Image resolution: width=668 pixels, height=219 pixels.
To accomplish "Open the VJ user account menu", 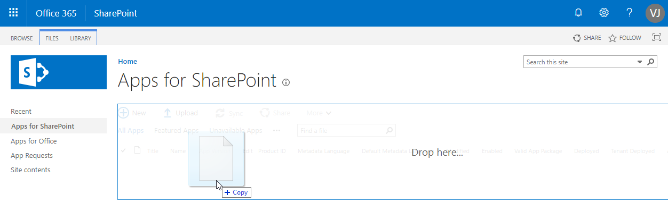I will coord(655,13).
